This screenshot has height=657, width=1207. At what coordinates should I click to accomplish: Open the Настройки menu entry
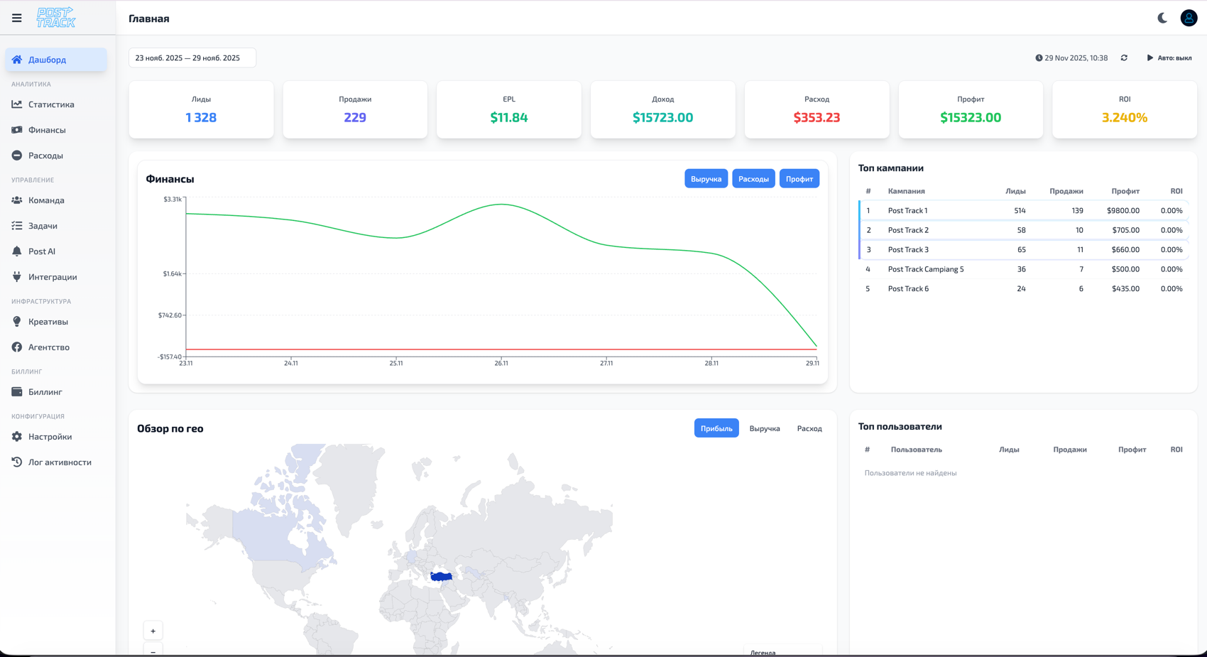50,436
